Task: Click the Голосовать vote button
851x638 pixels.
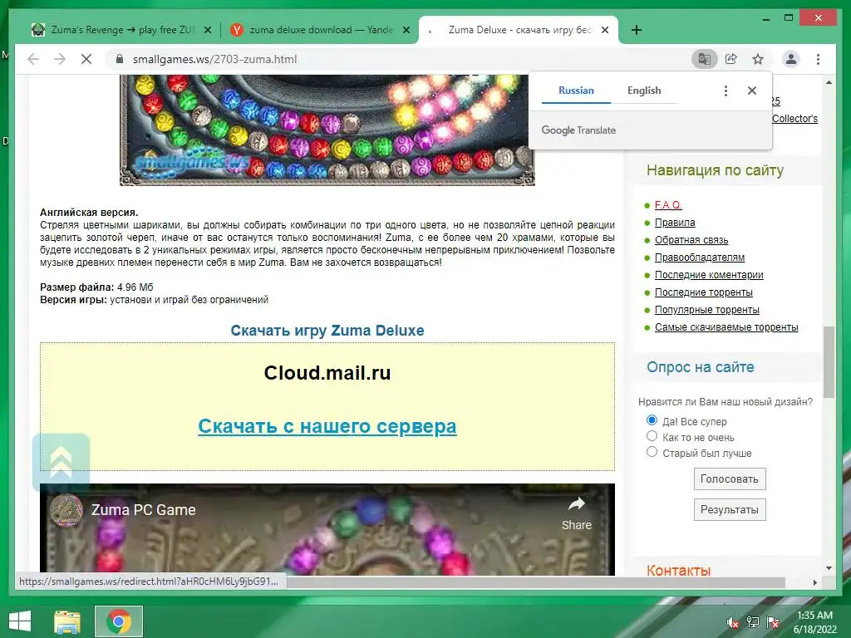Action: (x=730, y=479)
